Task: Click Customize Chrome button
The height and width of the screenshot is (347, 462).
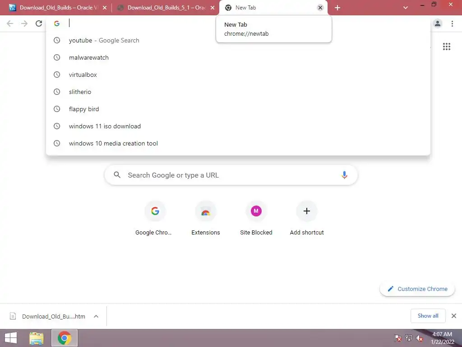Action: (417, 289)
